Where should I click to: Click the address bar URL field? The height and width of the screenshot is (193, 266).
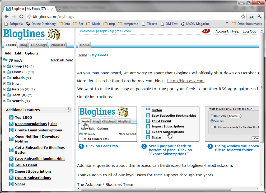click(x=134, y=16)
